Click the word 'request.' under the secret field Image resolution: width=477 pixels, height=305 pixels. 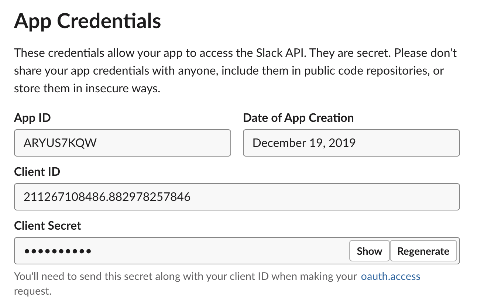pos(32,292)
